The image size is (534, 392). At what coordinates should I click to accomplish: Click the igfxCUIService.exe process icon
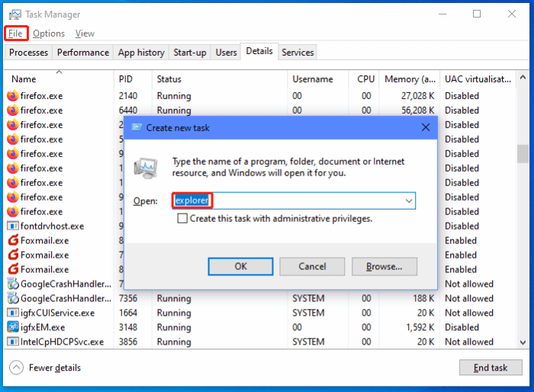pyautogui.click(x=13, y=313)
